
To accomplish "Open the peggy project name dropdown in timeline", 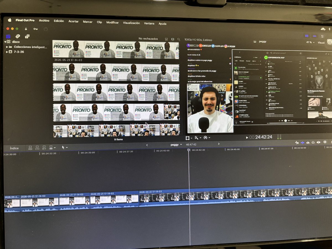I will tap(176, 144).
